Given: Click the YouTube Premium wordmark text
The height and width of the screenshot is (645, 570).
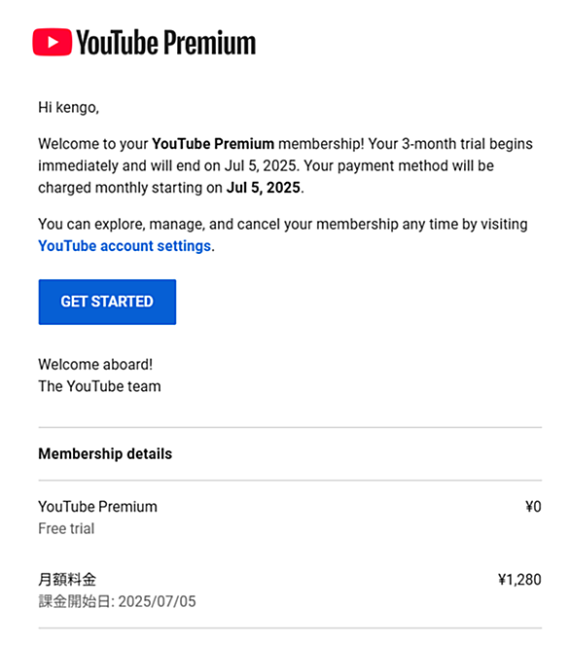Looking at the screenshot, I should (166, 43).
